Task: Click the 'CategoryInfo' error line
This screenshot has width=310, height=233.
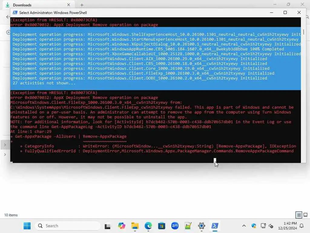Action: [x=158, y=146]
